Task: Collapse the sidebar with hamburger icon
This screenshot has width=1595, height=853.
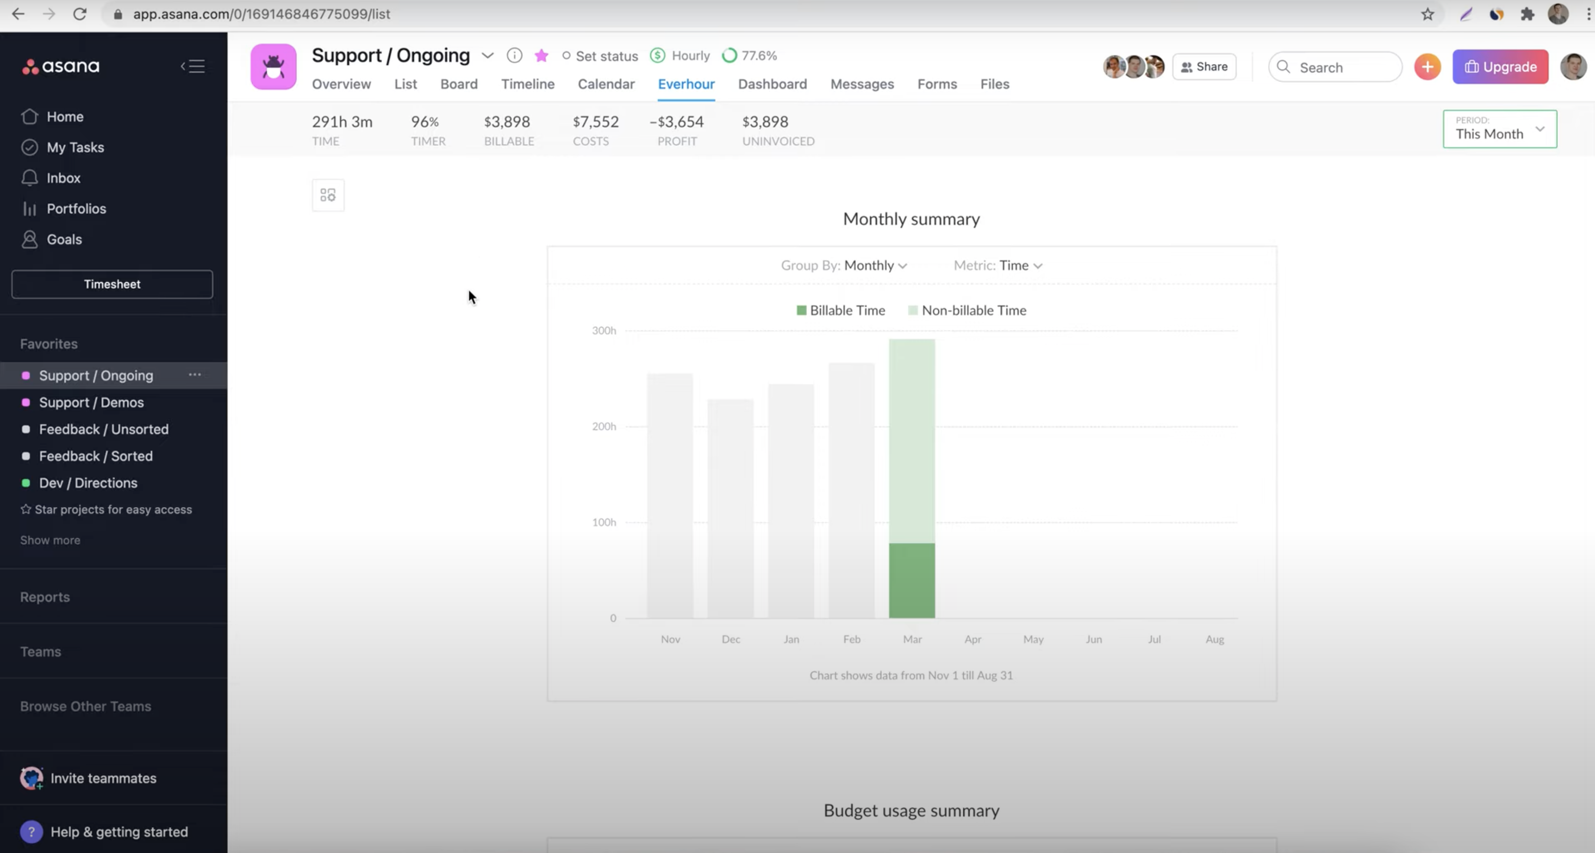Action: coord(192,66)
